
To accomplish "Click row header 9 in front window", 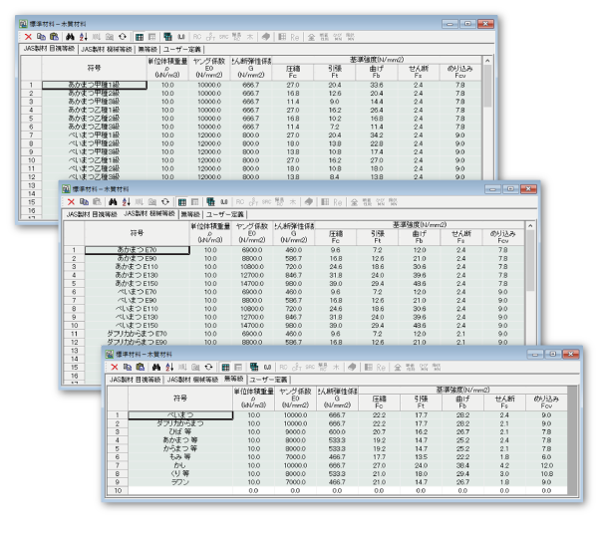I will 118,482.
